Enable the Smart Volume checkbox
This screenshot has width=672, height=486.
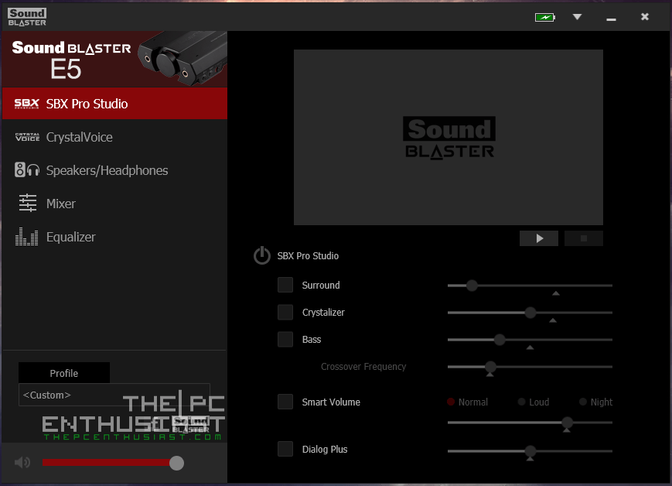(x=285, y=402)
